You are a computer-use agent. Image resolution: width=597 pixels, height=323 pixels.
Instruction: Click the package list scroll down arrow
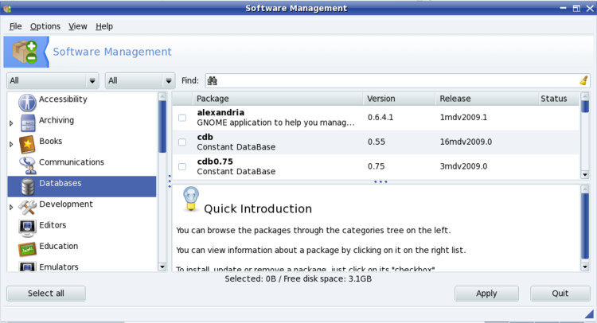point(585,174)
